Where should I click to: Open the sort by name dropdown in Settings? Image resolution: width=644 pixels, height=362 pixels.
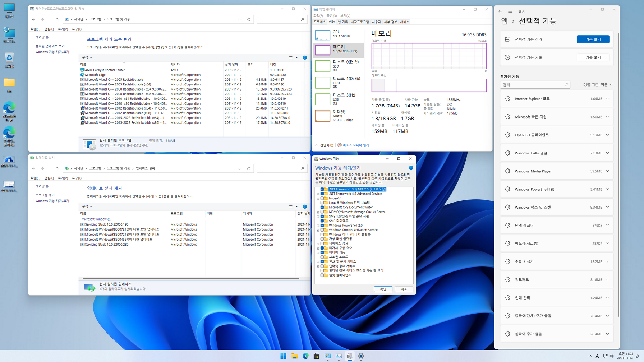click(598, 85)
